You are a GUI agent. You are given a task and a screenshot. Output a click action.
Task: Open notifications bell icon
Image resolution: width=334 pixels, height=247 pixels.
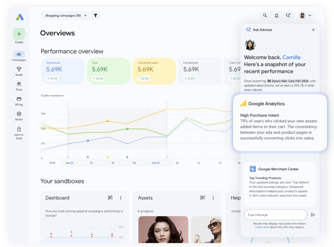point(276,16)
